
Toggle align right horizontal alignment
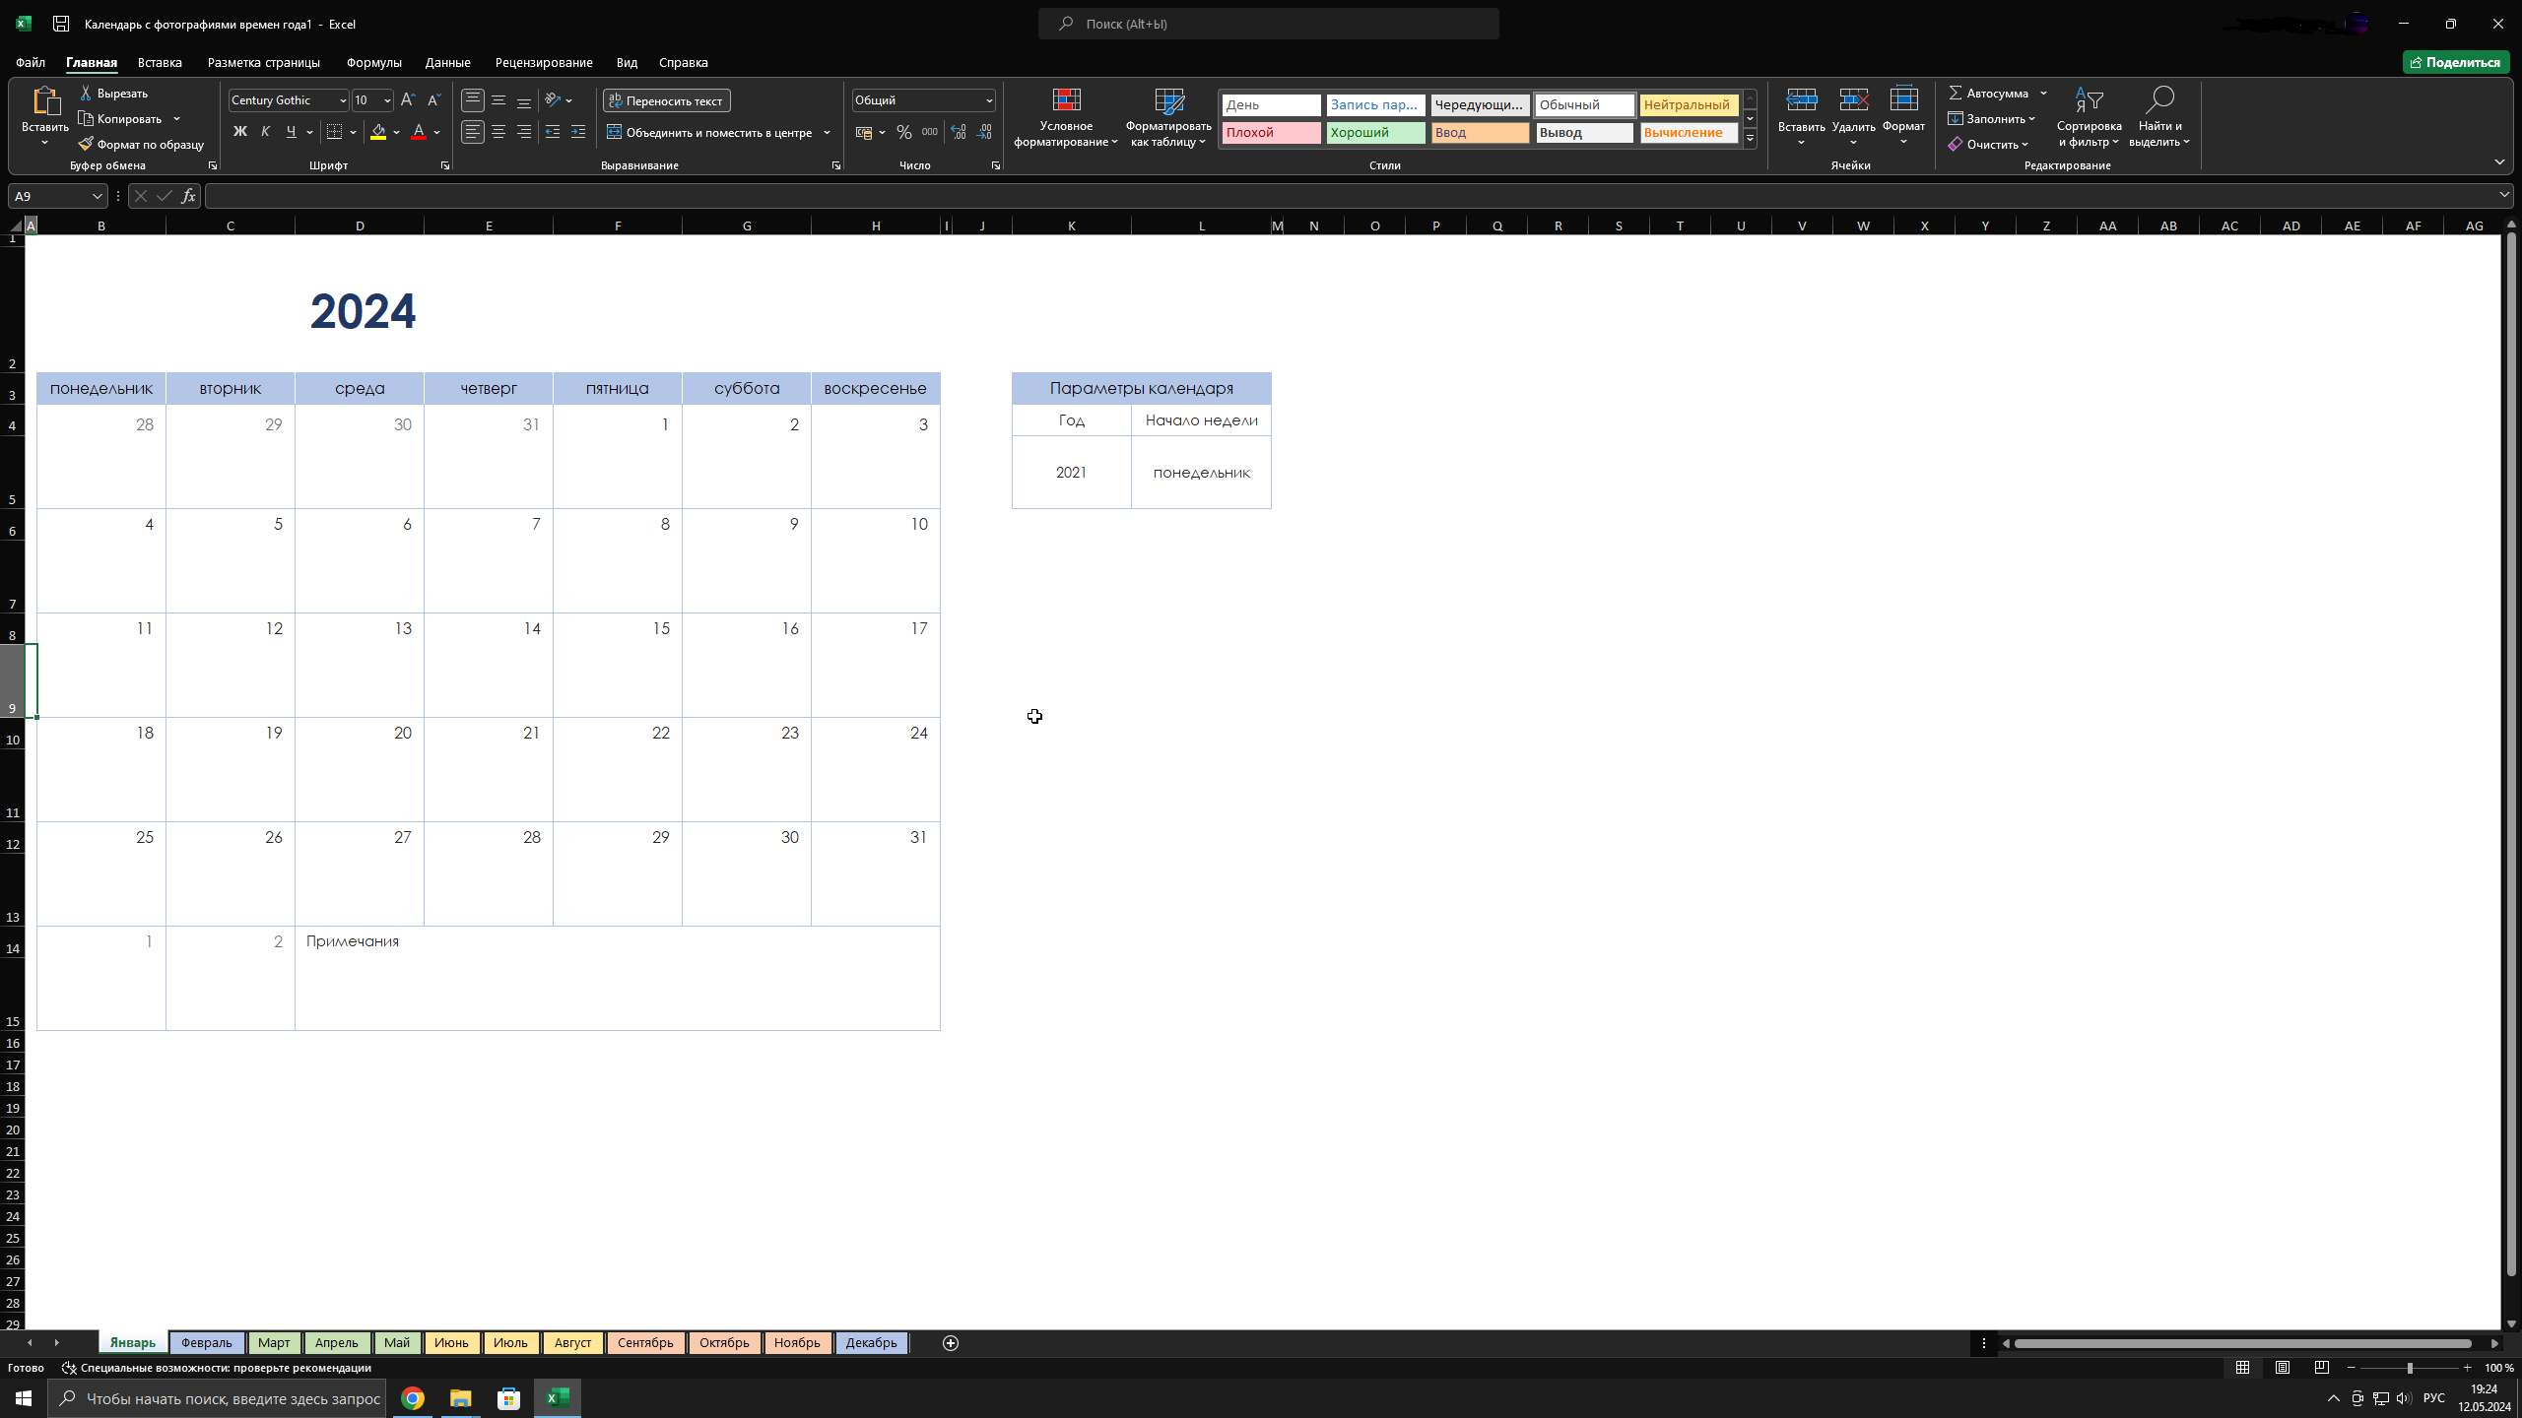524,132
